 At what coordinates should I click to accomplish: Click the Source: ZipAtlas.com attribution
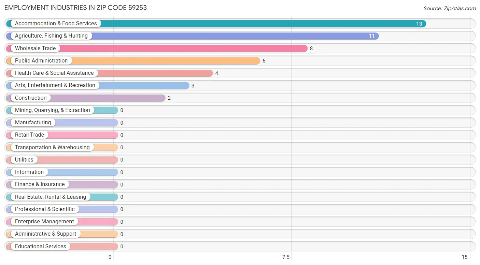[450, 9]
